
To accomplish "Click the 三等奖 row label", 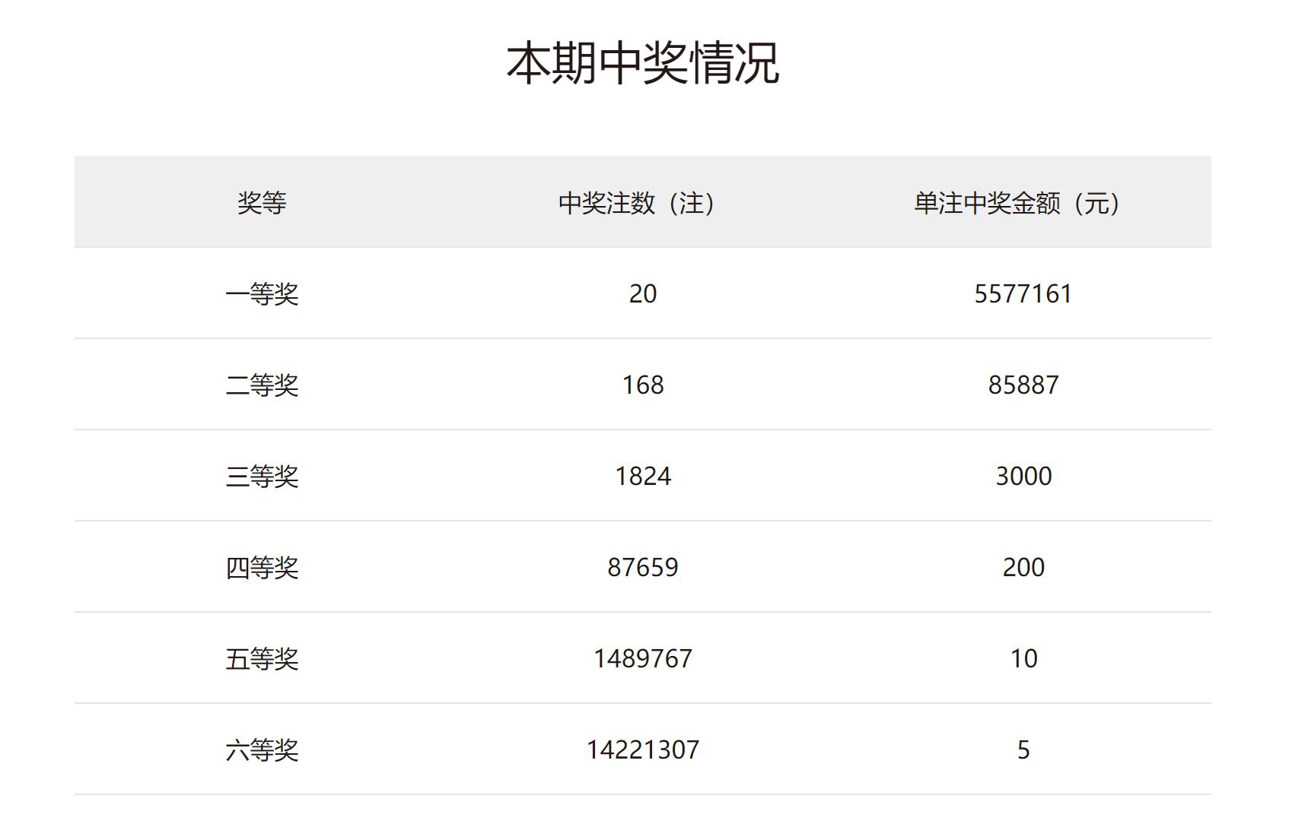I will point(262,477).
